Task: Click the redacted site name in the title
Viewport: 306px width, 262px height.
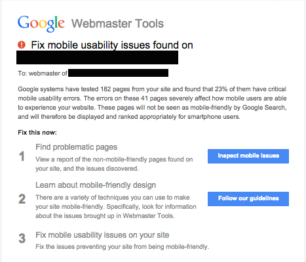Action: pyautogui.click(x=97, y=57)
